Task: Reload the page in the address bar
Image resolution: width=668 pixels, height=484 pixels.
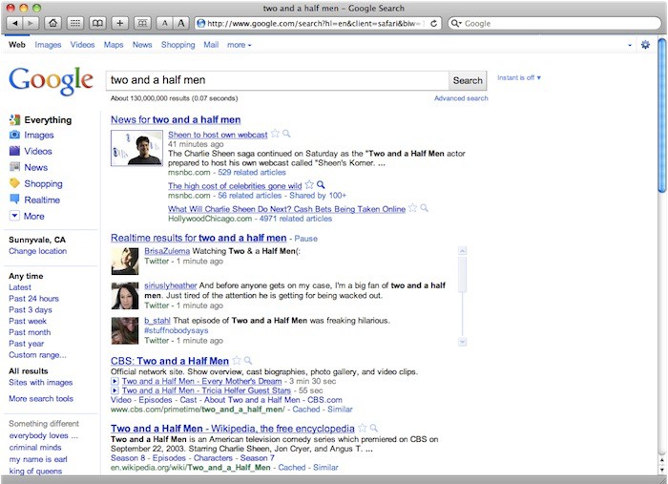Action: tap(434, 23)
